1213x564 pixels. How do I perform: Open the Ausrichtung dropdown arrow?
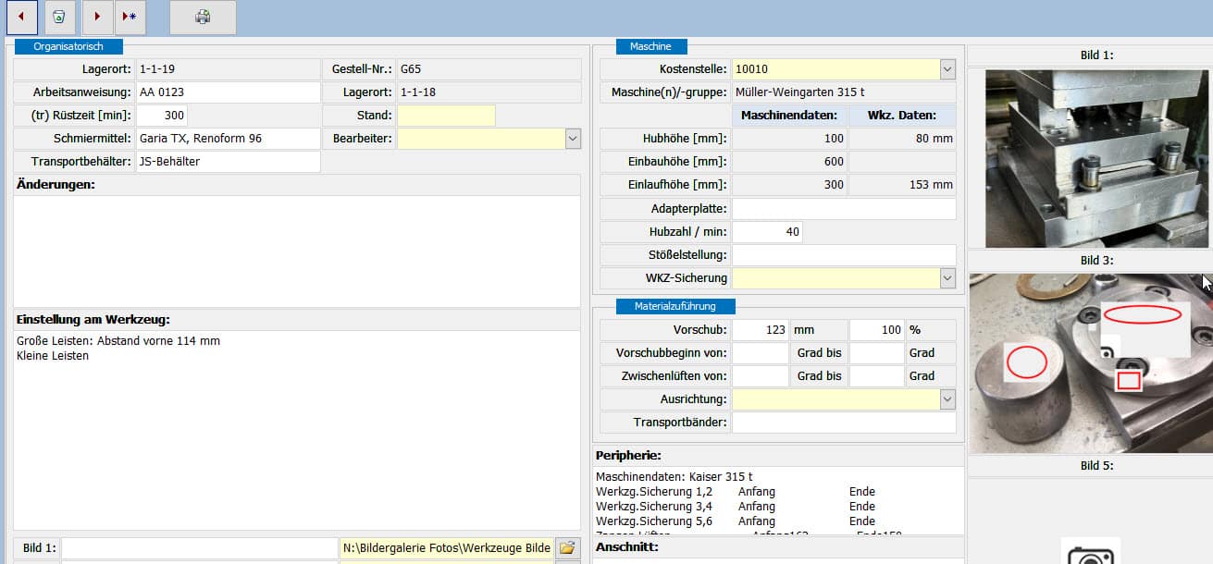pyautogui.click(x=947, y=399)
